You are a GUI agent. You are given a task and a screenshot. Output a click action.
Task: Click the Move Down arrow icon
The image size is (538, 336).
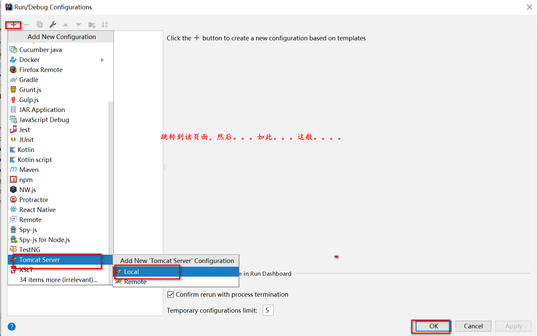click(79, 25)
